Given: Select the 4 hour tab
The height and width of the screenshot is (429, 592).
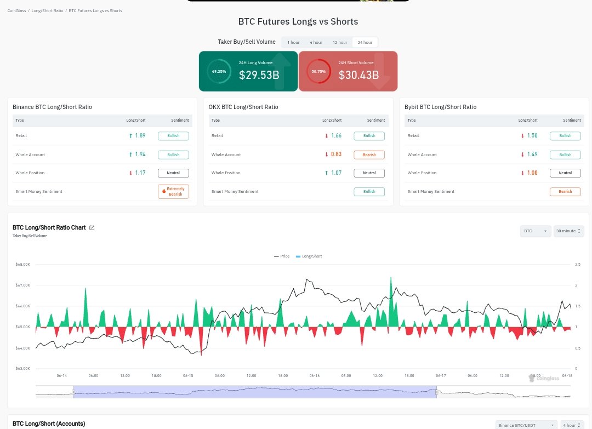Looking at the screenshot, I should [x=316, y=42].
